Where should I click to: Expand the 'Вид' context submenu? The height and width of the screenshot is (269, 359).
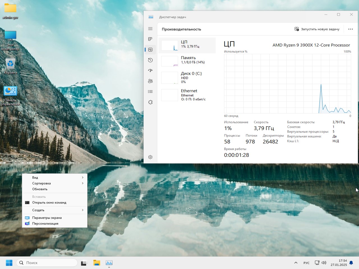tap(55, 177)
